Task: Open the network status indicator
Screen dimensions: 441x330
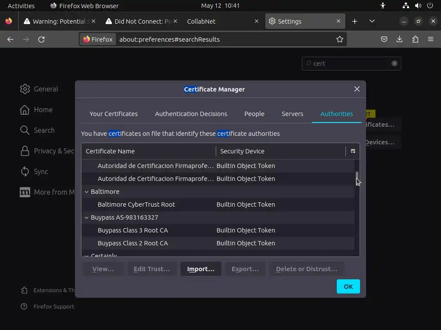Action: point(406,6)
